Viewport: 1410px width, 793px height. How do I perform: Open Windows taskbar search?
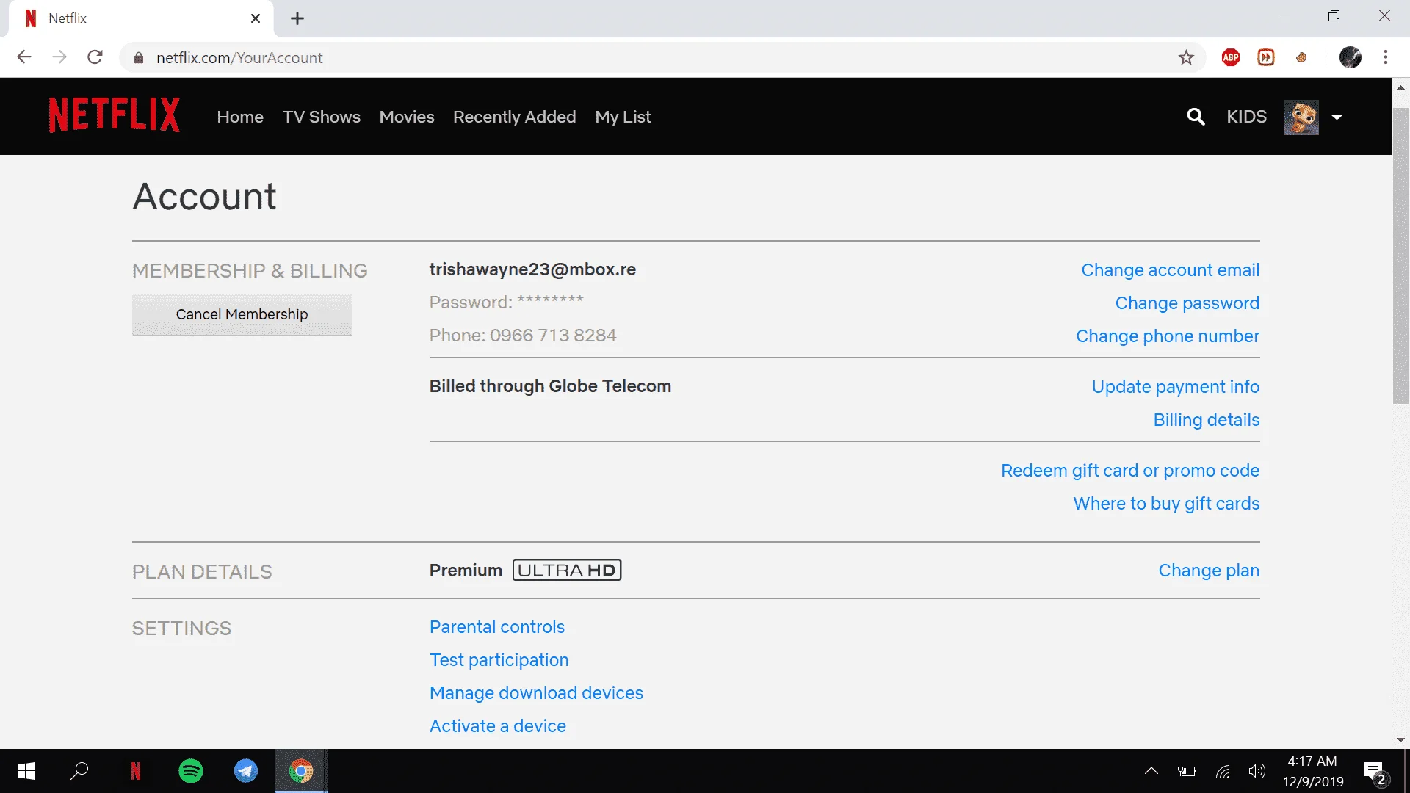click(x=79, y=771)
